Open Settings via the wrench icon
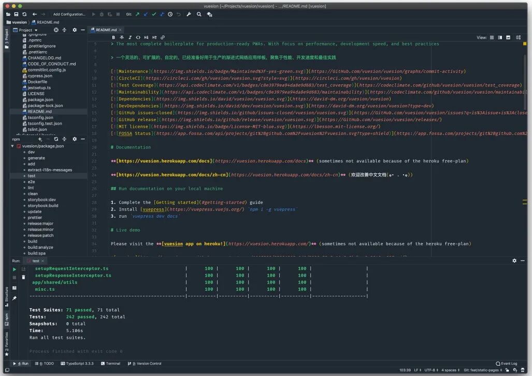The image size is (532, 376). pyautogui.click(x=189, y=14)
